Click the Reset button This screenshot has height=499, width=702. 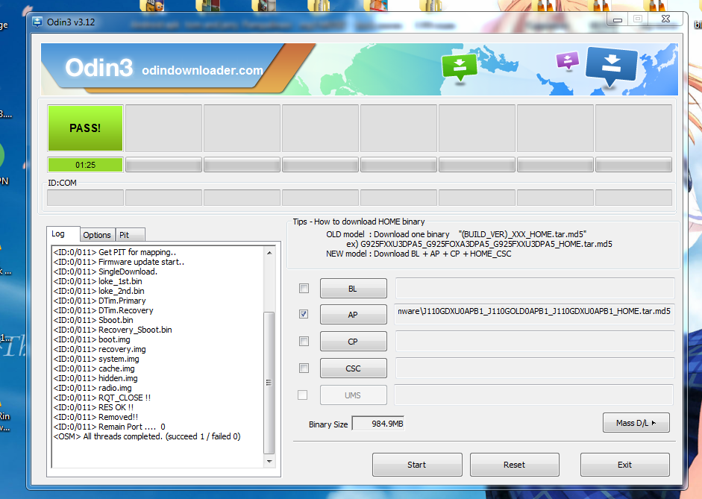(515, 465)
